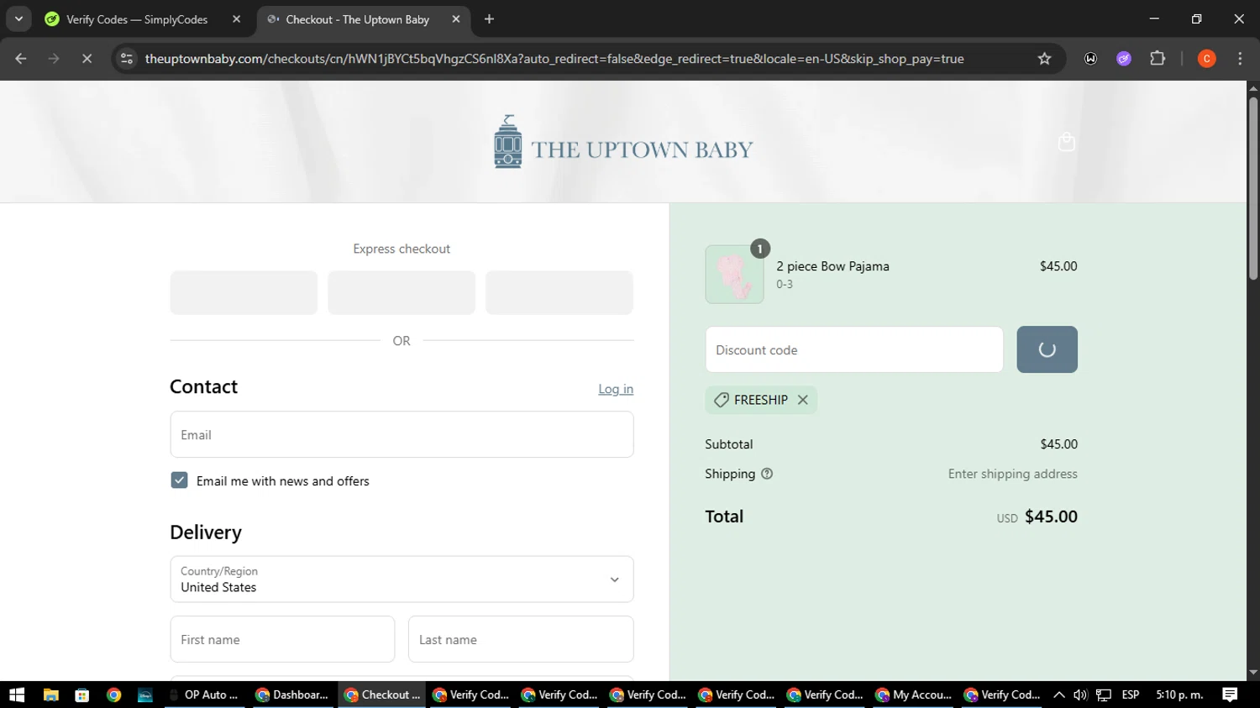Screen dimensions: 1260x708
Task: Remove the FREESHIP discount tag
Action: pyautogui.click(x=803, y=400)
